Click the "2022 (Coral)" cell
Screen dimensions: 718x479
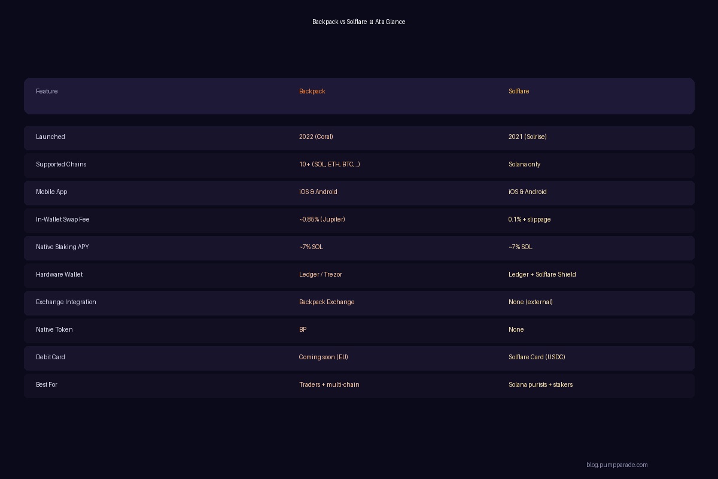[316, 137]
